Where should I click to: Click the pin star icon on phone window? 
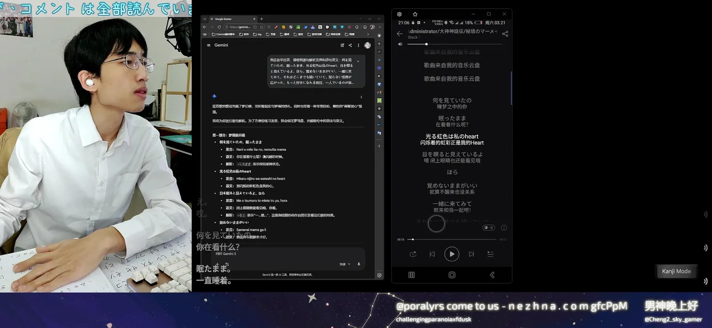415,14
